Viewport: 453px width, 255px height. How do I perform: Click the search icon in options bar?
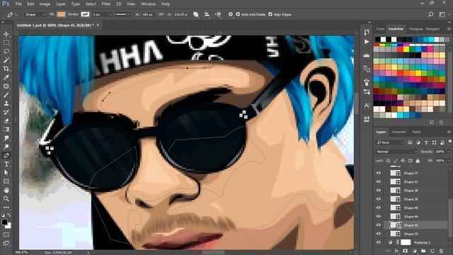click(x=430, y=14)
